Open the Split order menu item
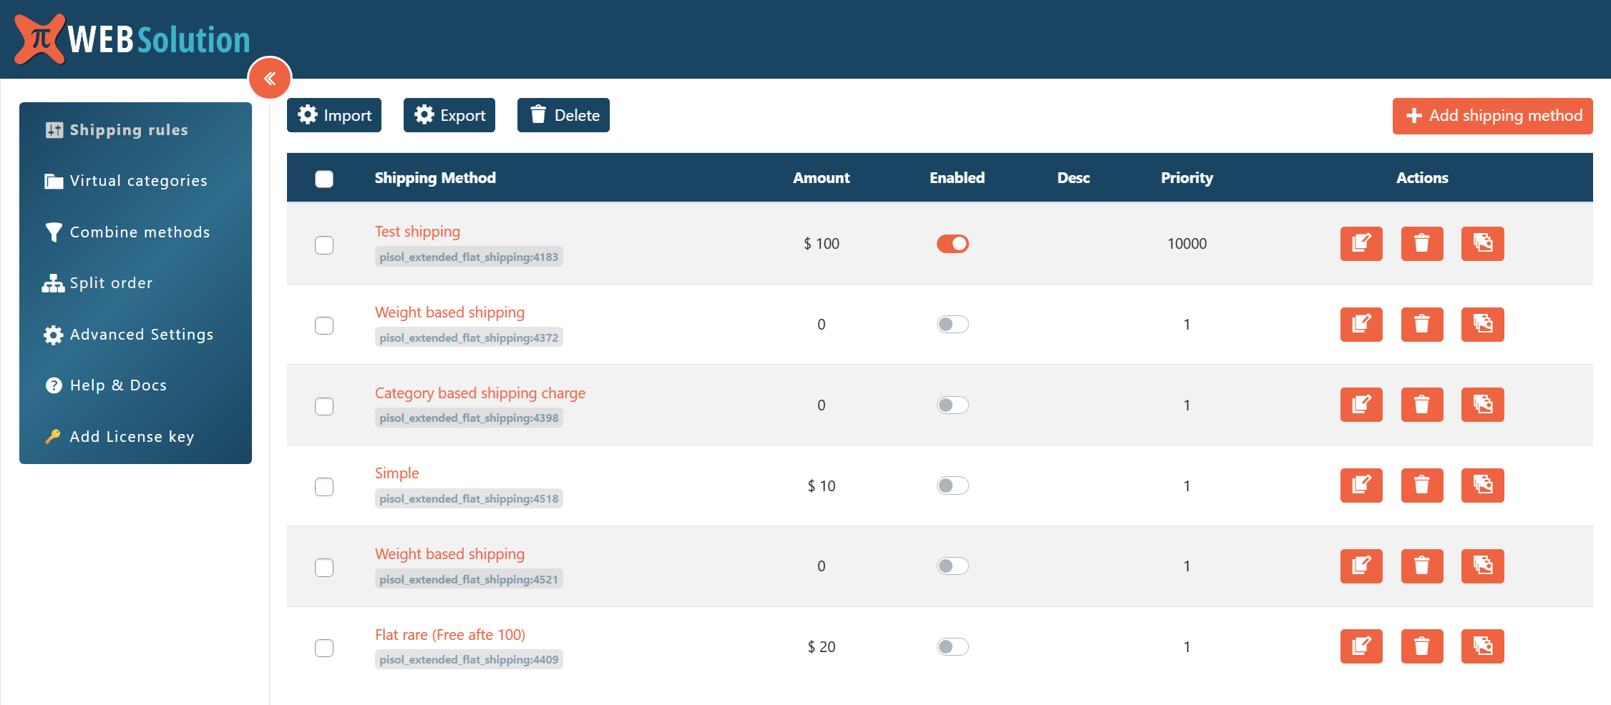1611x705 pixels. click(x=111, y=283)
